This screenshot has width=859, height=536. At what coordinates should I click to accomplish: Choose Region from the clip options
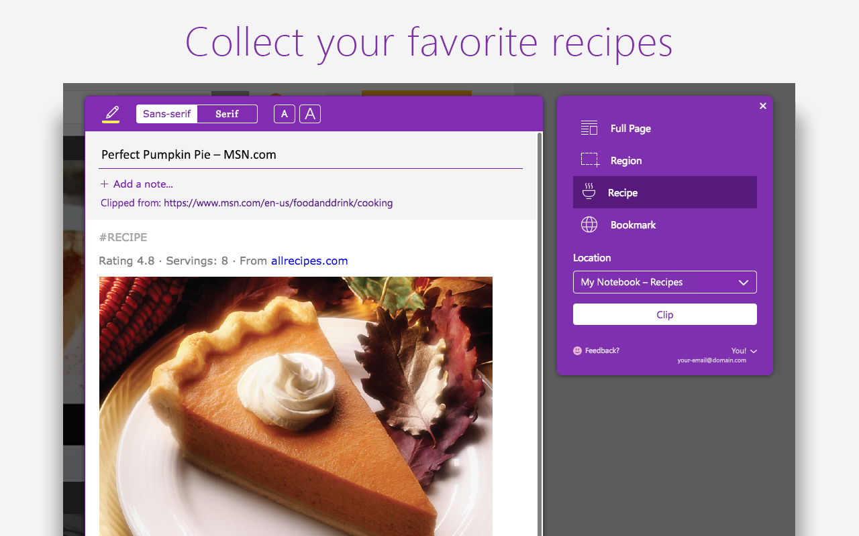625,160
